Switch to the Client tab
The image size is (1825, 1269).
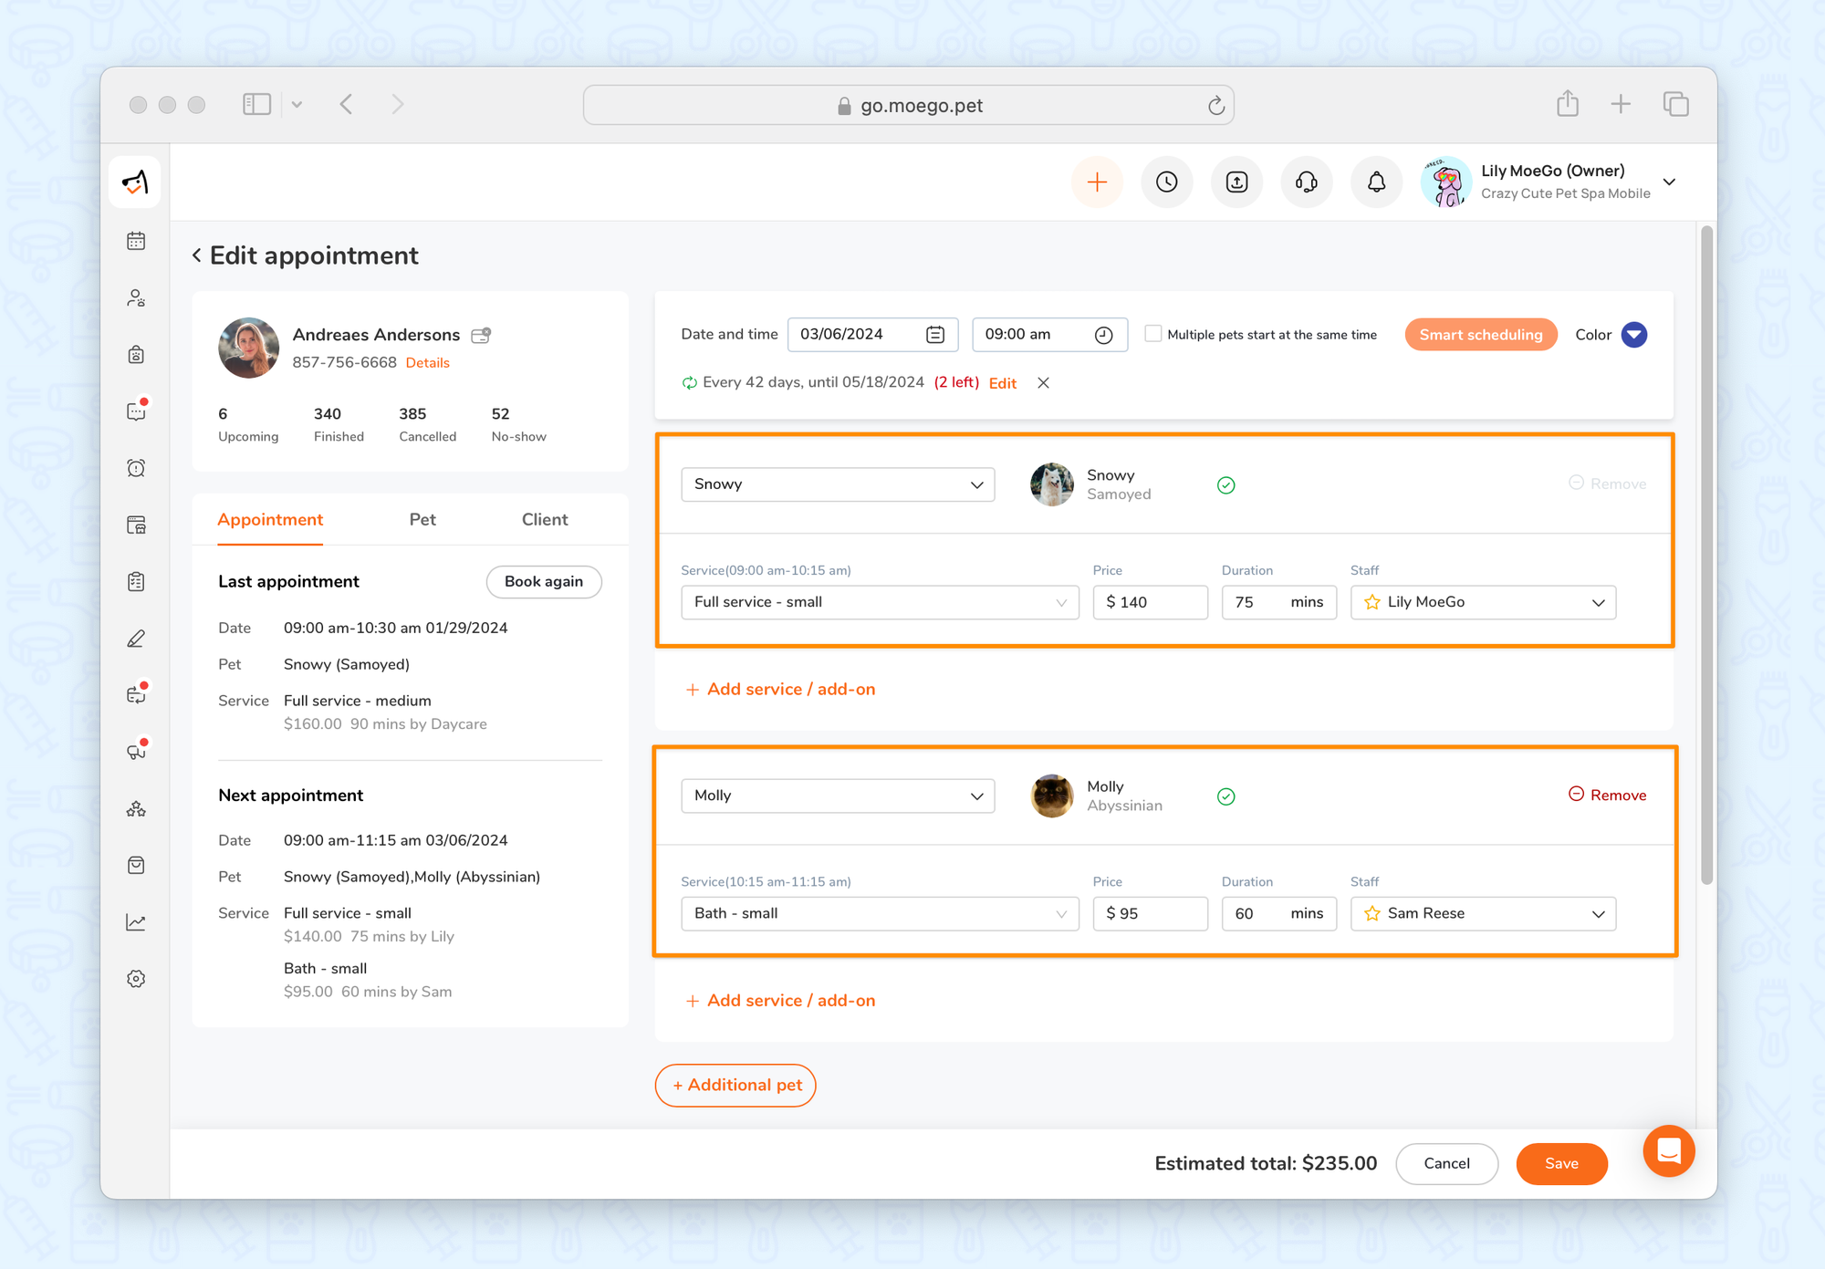545,519
